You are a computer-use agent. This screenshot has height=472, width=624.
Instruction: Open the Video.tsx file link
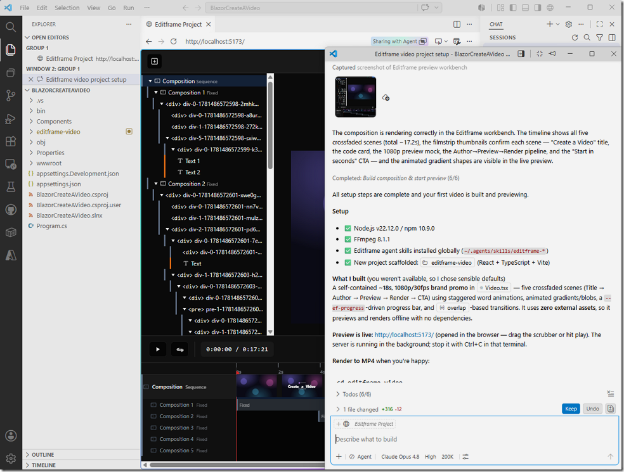(493, 288)
